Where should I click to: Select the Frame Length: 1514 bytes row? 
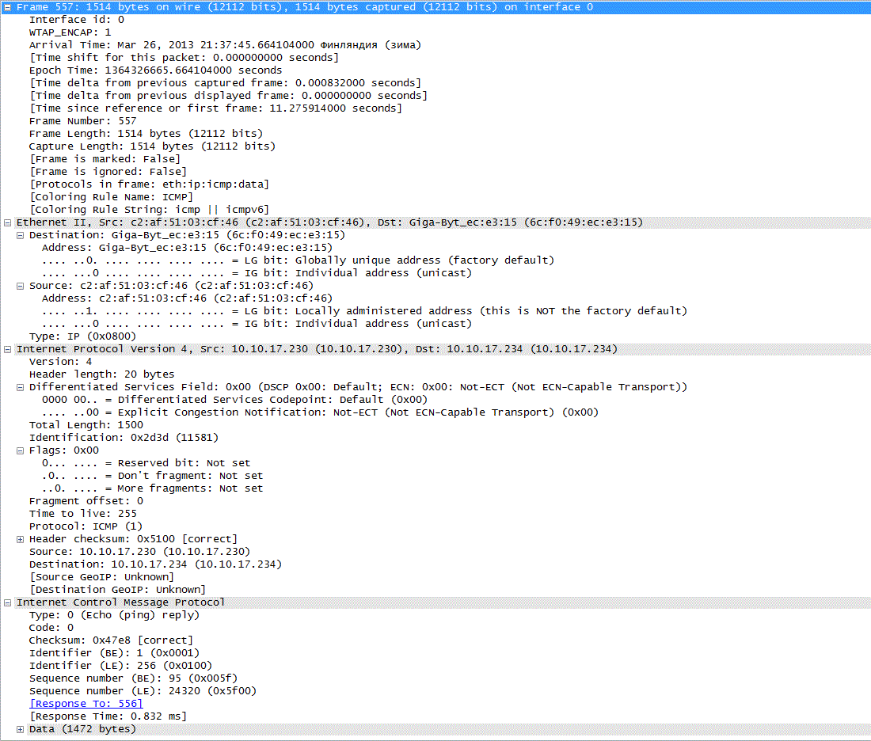[x=146, y=135]
